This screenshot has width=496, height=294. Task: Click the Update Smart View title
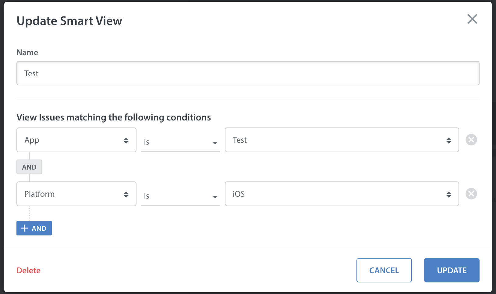coord(69,21)
